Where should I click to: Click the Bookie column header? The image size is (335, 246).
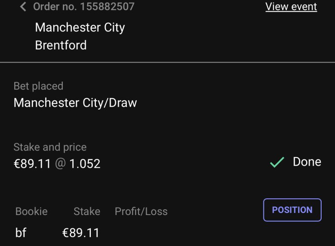click(31, 212)
